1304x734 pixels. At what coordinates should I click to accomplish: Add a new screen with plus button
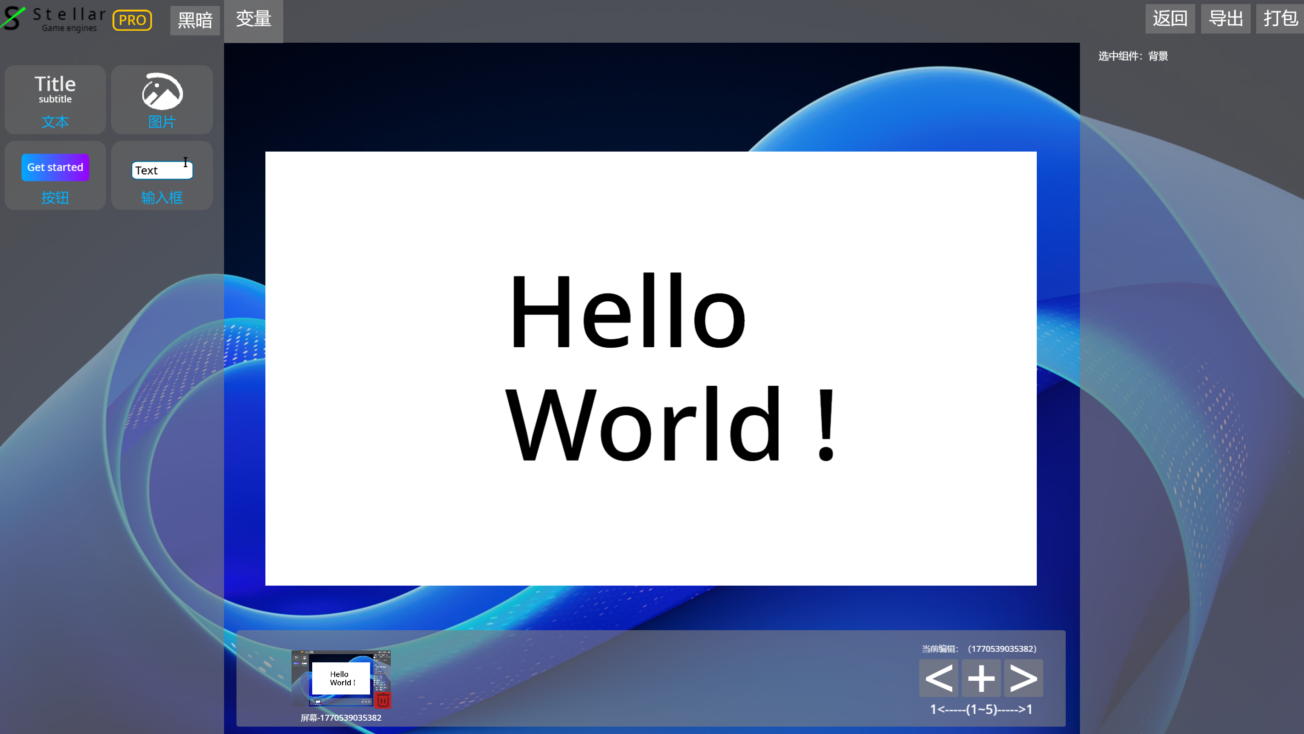981,678
